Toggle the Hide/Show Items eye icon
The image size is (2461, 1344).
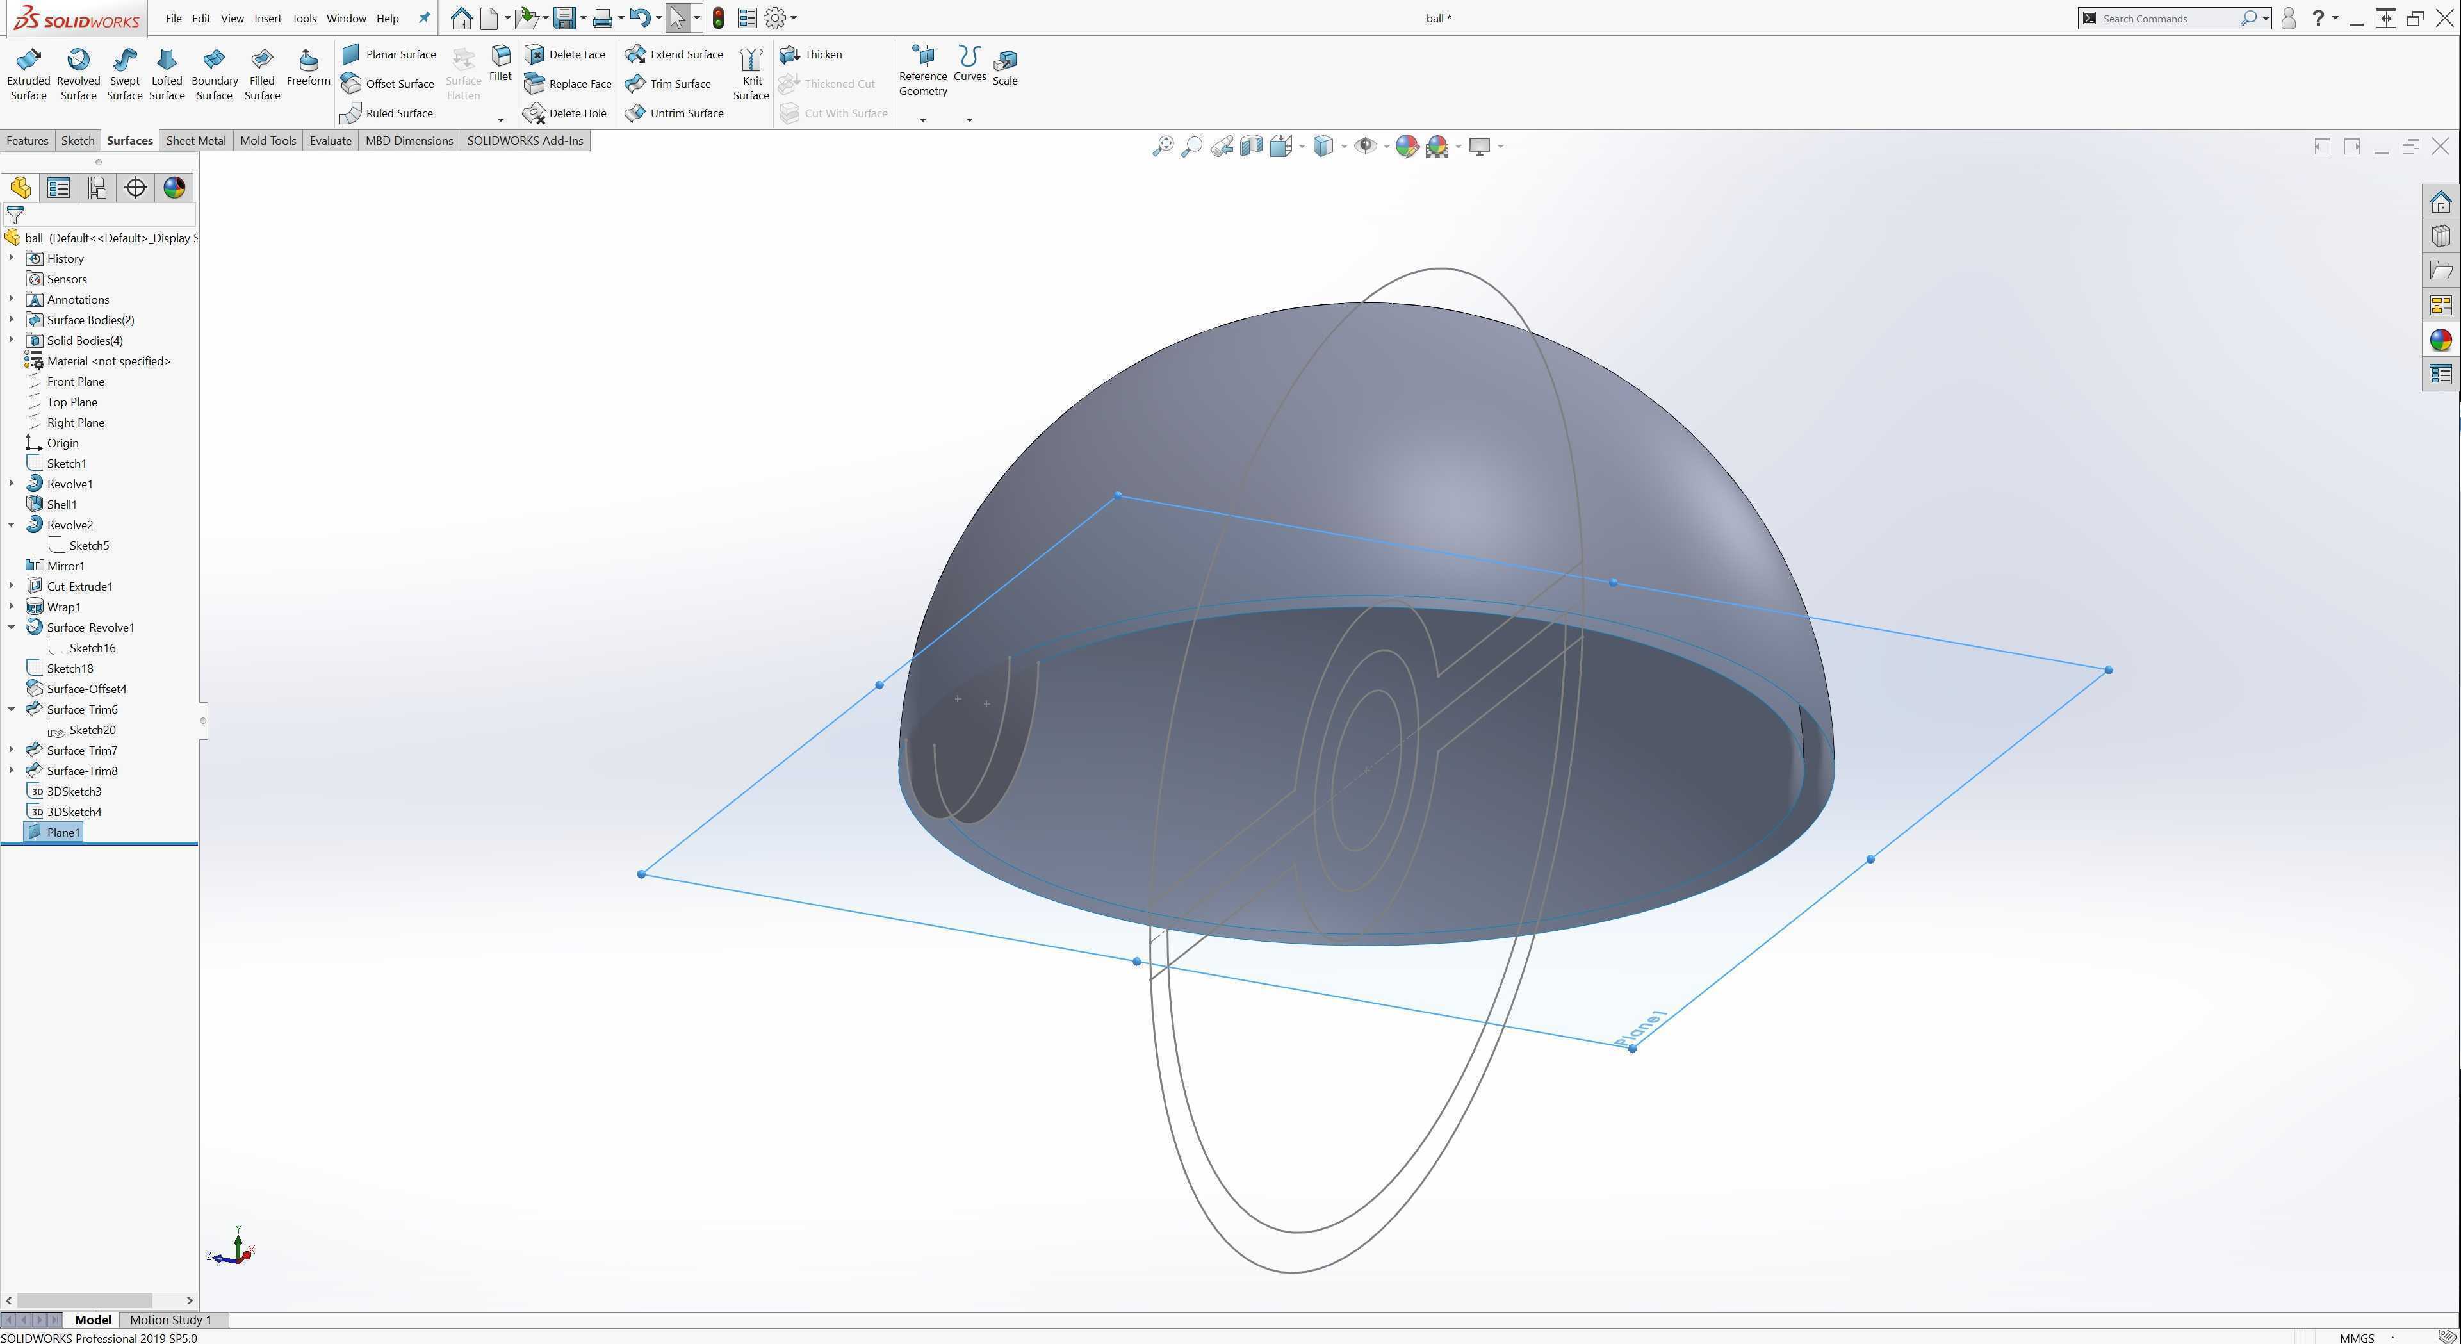[1365, 146]
